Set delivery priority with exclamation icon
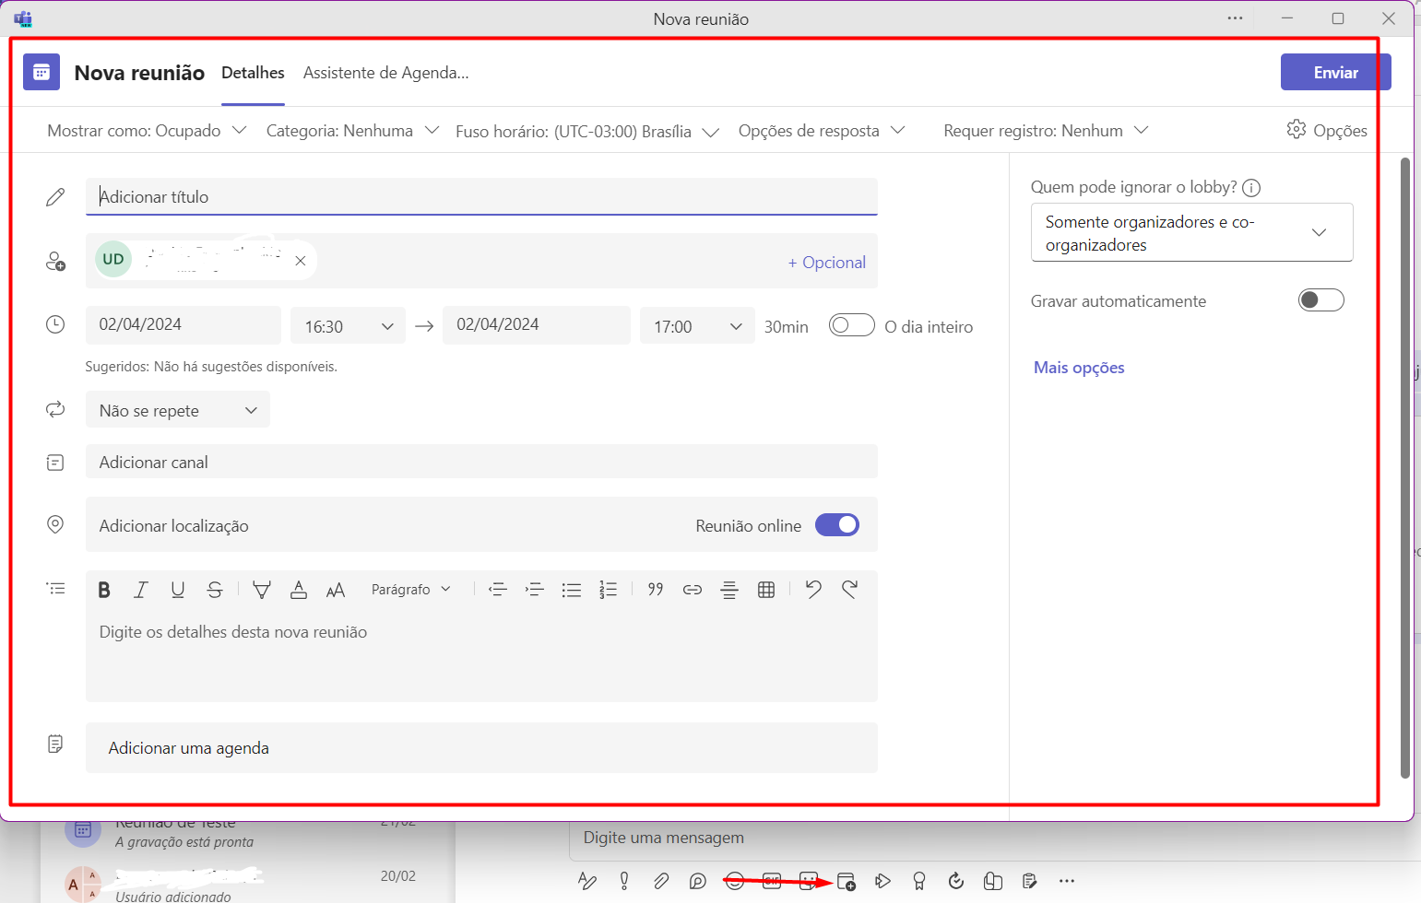Image resolution: width=1421 pixels, height=903 pixels. click(x=624, y=881)
